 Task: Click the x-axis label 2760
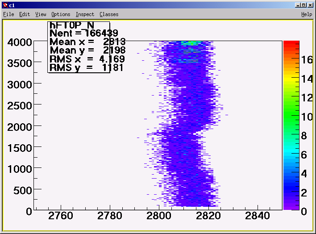(x=61, y=216)
